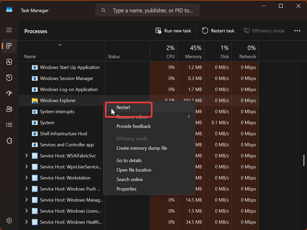Click the Run new task button
This screenshot has height=230, width=307.
(173, 31)
